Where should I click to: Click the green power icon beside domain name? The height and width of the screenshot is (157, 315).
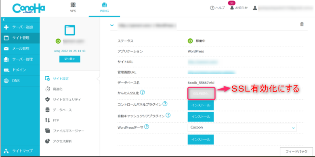(x=58, y=41)
